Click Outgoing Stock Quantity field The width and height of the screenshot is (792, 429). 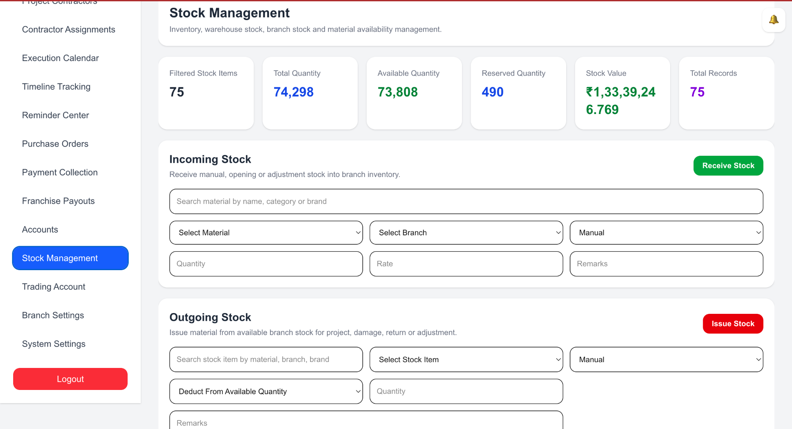click(466, 392)
